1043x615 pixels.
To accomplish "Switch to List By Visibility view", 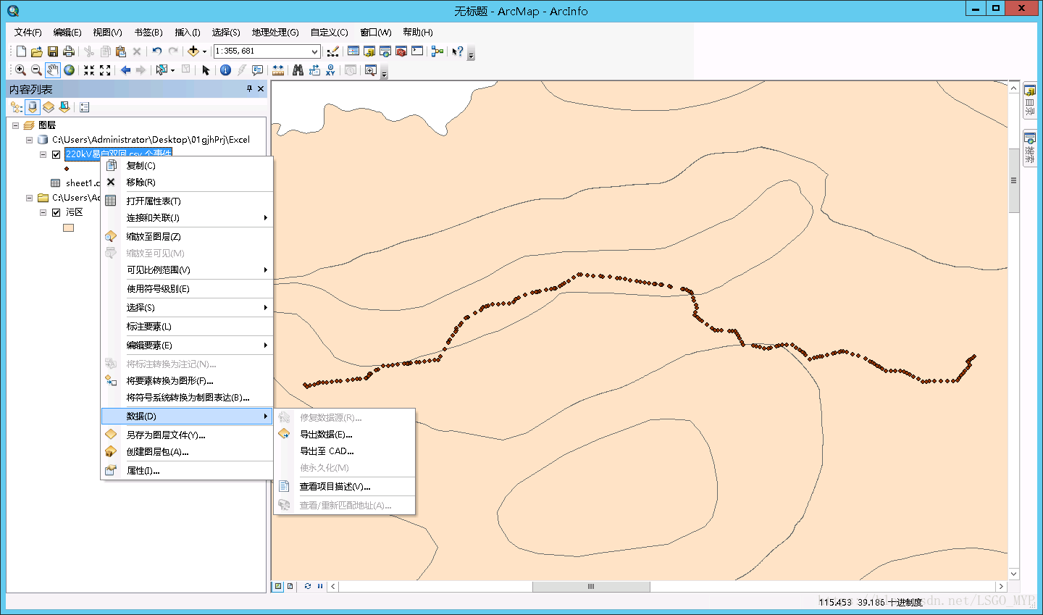I will pos(49,107).
